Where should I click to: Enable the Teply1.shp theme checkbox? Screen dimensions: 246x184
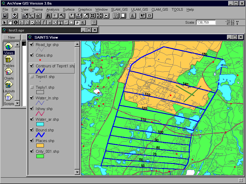coord(32,87)
